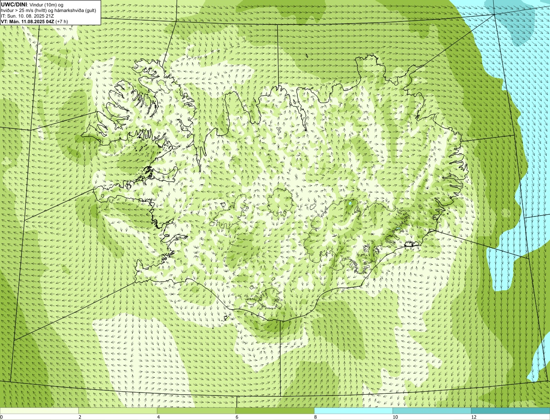Click the 10–12 m/s teal legend swatch
550x420 pixels.
tap(432, 411)
